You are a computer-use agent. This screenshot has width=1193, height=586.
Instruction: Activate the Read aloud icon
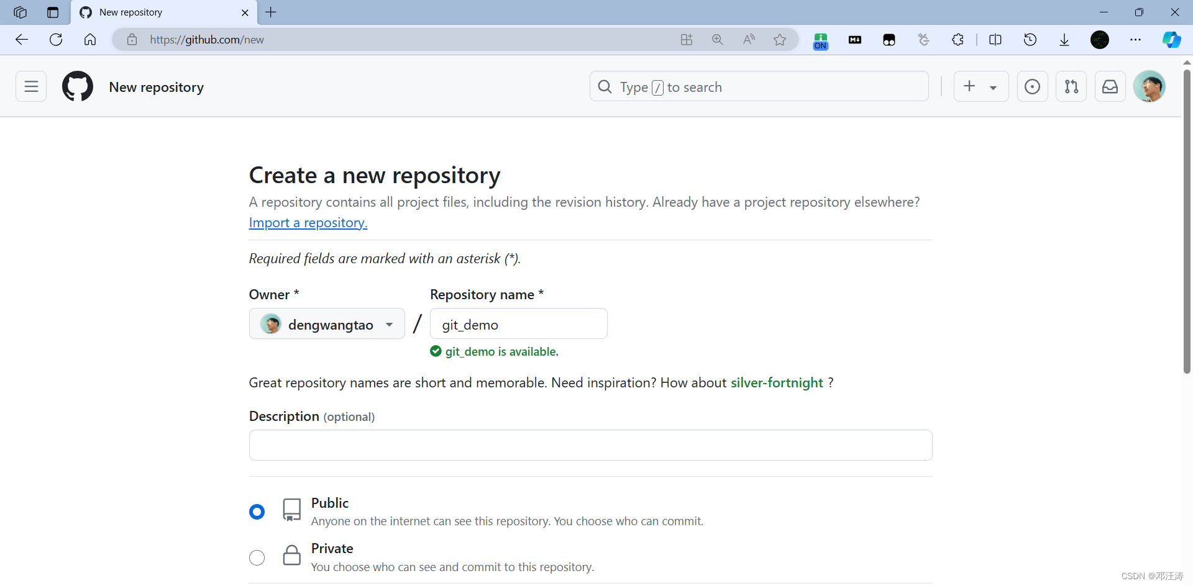pyautogui.click(x=749, y=40)
